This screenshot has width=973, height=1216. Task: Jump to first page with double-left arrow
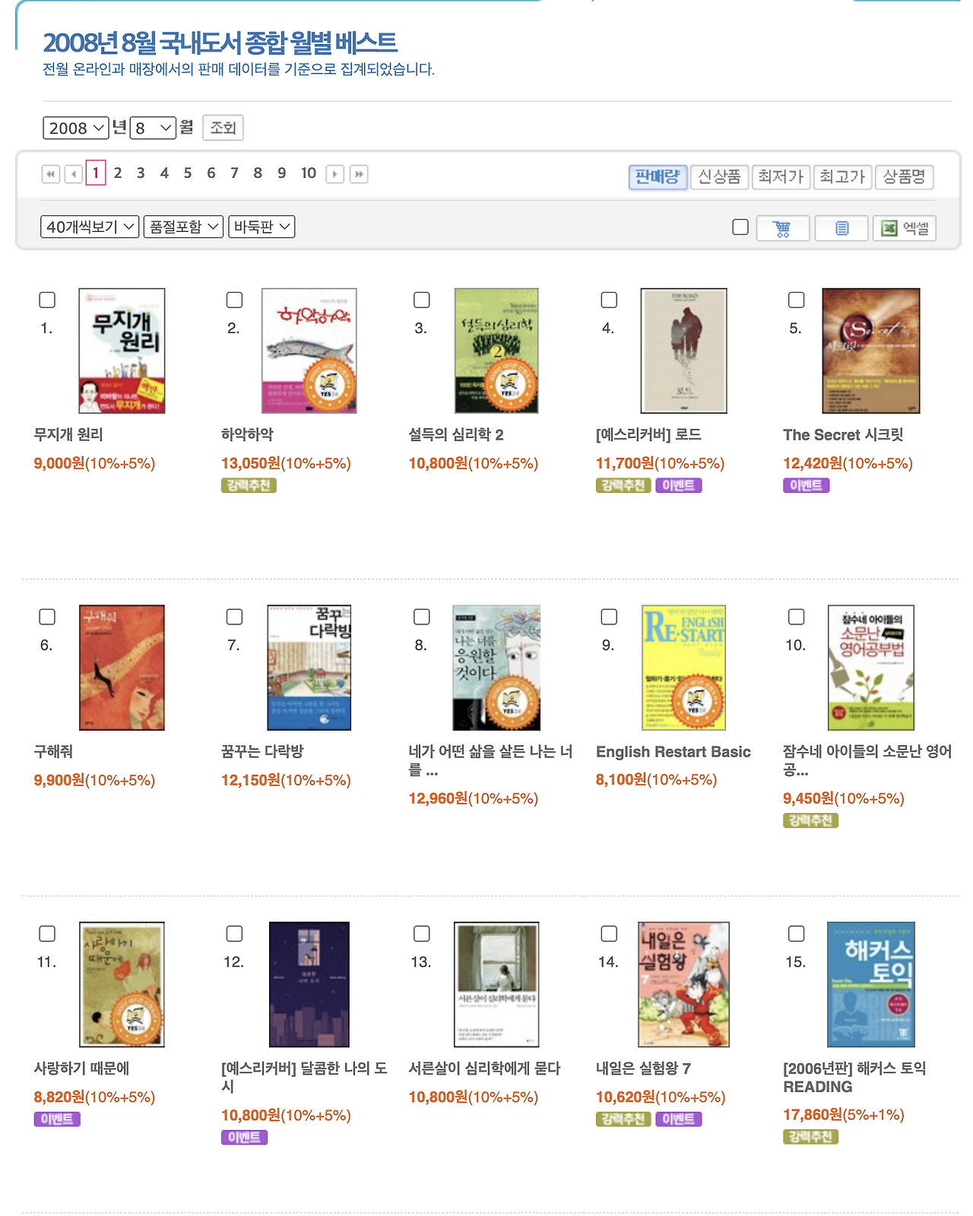[x=50, y=174]
